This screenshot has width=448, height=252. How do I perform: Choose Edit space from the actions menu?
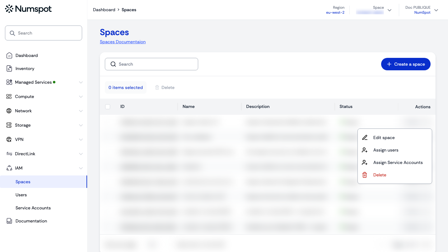coord(395,138)
